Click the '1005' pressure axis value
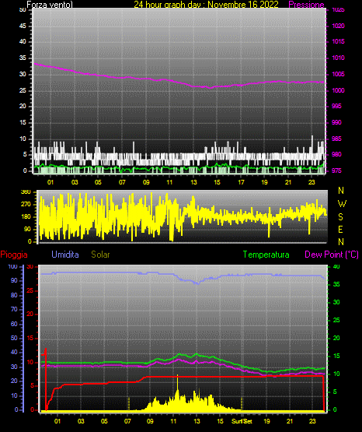Viewport: 362px width, 432px height. click(x=339, y=74)
